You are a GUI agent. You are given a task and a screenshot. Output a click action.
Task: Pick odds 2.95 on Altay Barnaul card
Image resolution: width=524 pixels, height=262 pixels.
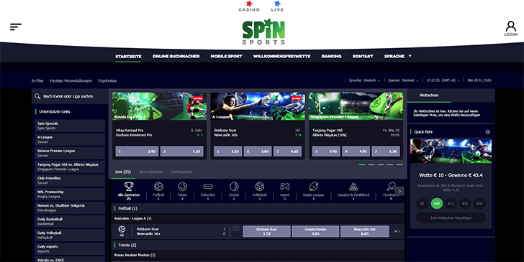click(x=137, y=151)
